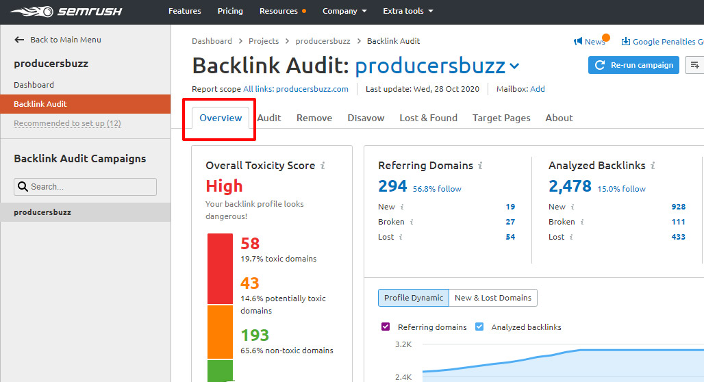Open report scope All links: producersbuzz.com
Screen dimensions: 704x382
tap(296, 89)
